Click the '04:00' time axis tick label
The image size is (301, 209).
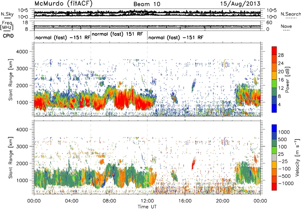point(71,201)
